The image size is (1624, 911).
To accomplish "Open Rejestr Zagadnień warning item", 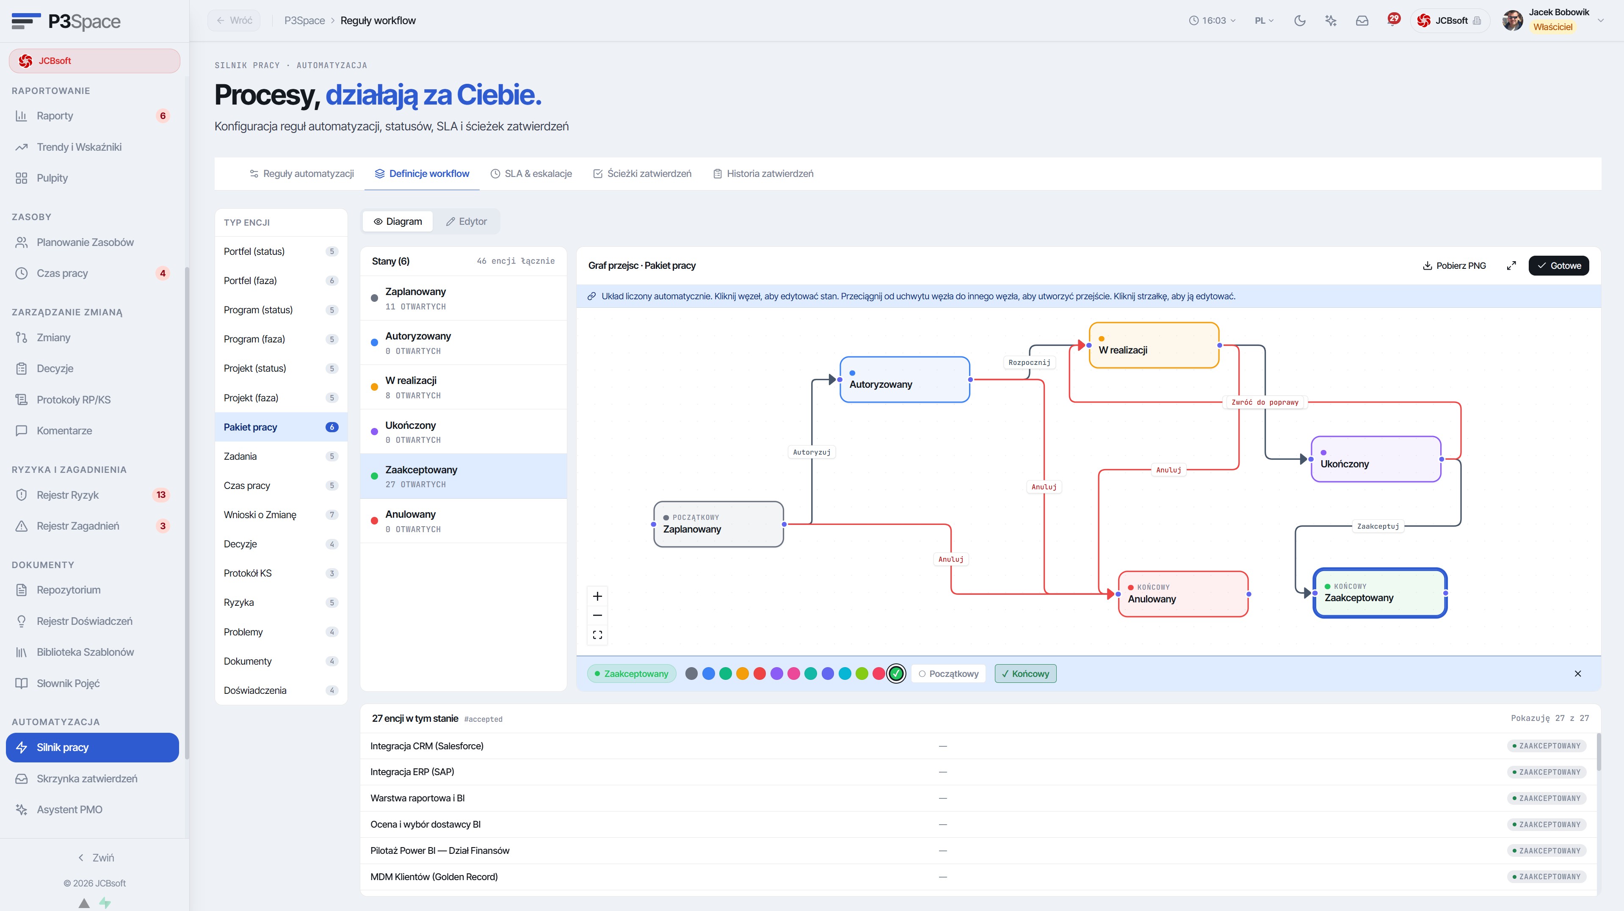I will coord(93,526).
